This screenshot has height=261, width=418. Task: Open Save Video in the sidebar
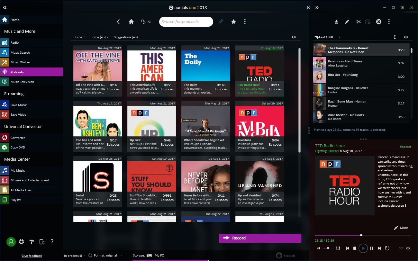(32, 114)
